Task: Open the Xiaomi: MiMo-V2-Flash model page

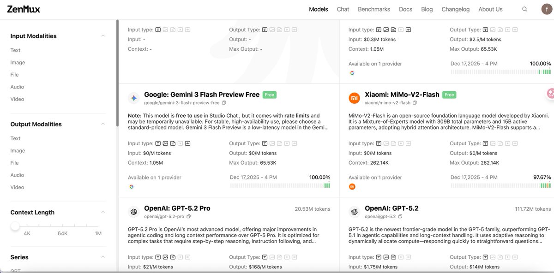Action: pyautogui.click(x=402, y=95)
